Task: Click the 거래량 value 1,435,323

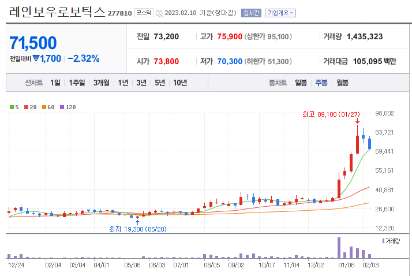Action: (365, 36)
